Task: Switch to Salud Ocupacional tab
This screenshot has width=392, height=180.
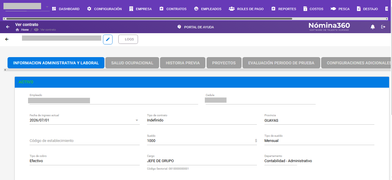Action: coord(132,63)
